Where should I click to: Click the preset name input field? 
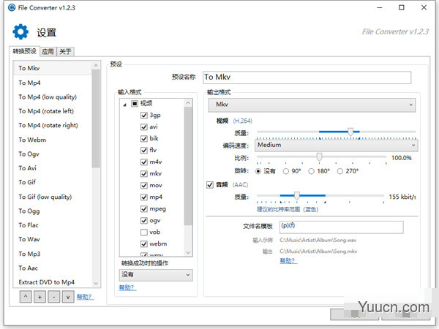307,77
